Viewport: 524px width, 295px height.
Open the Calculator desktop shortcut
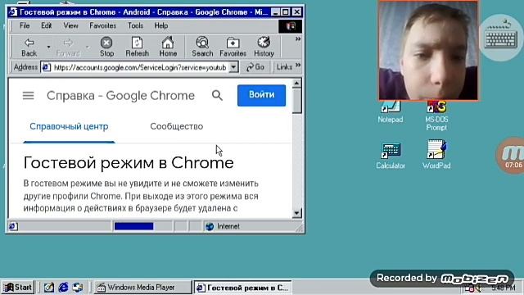(391, 156)
